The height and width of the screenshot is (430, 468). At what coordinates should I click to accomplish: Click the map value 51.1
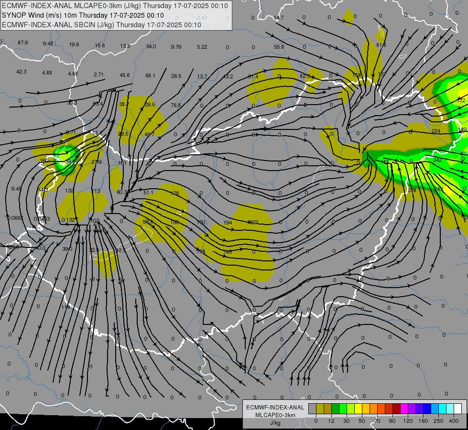(x=148, y=193)
